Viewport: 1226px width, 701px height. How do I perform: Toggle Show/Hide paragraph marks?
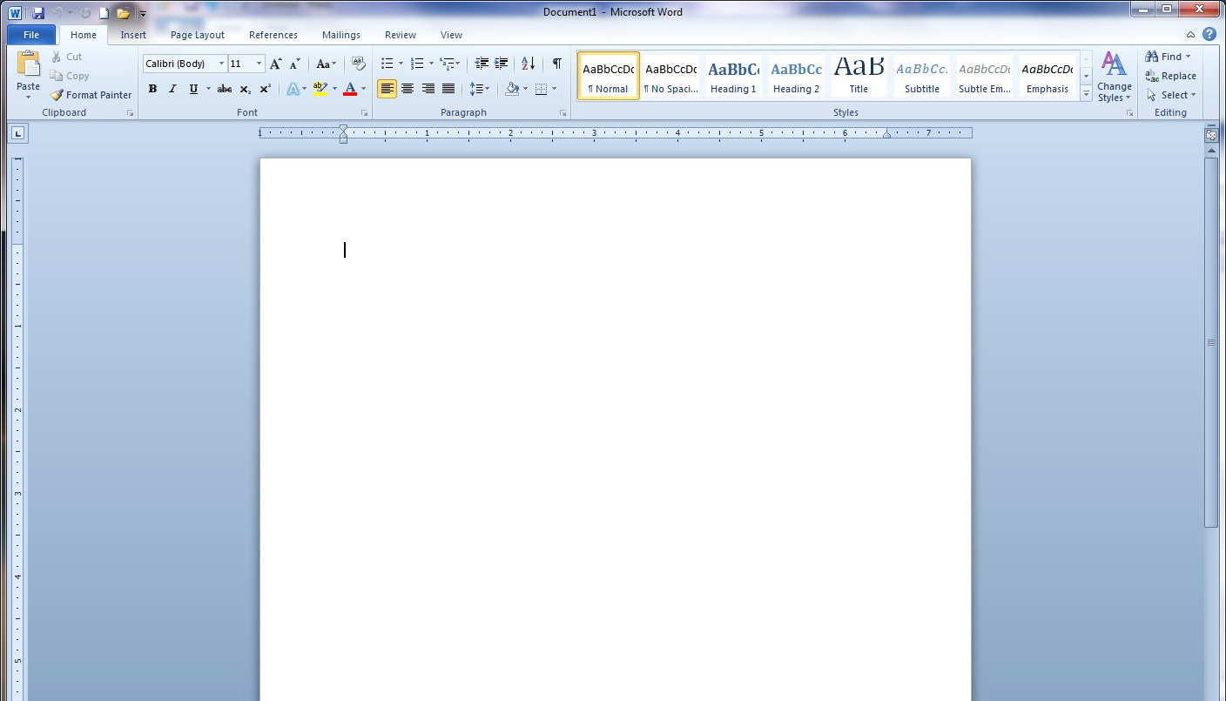(556, 64)
